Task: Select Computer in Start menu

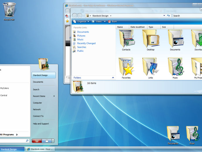Action: pos(37,103)
